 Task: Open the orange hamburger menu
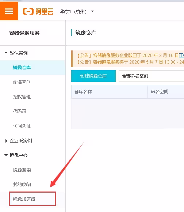click(x=9, y=11)
